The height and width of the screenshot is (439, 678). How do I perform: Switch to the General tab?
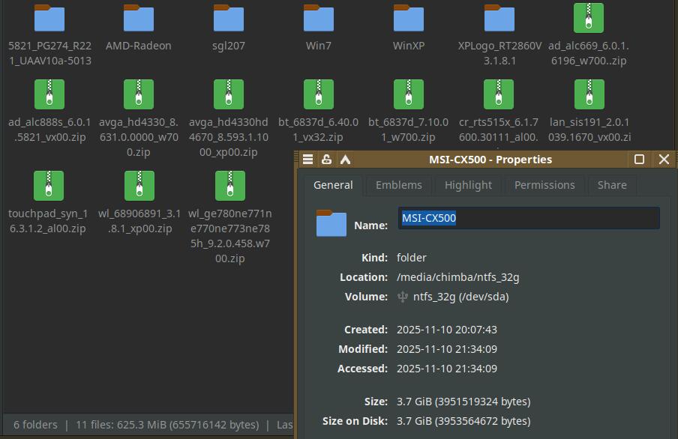click(x=333, y=185)
